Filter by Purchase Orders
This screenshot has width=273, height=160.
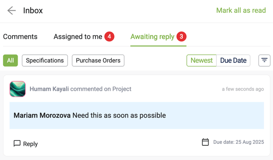click(98, 60)
